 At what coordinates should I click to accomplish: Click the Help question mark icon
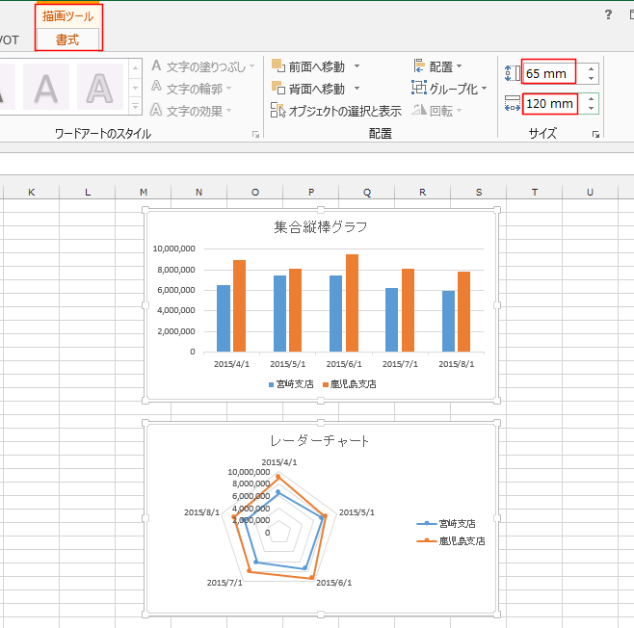pyautogui.click(x=607, y=14)
